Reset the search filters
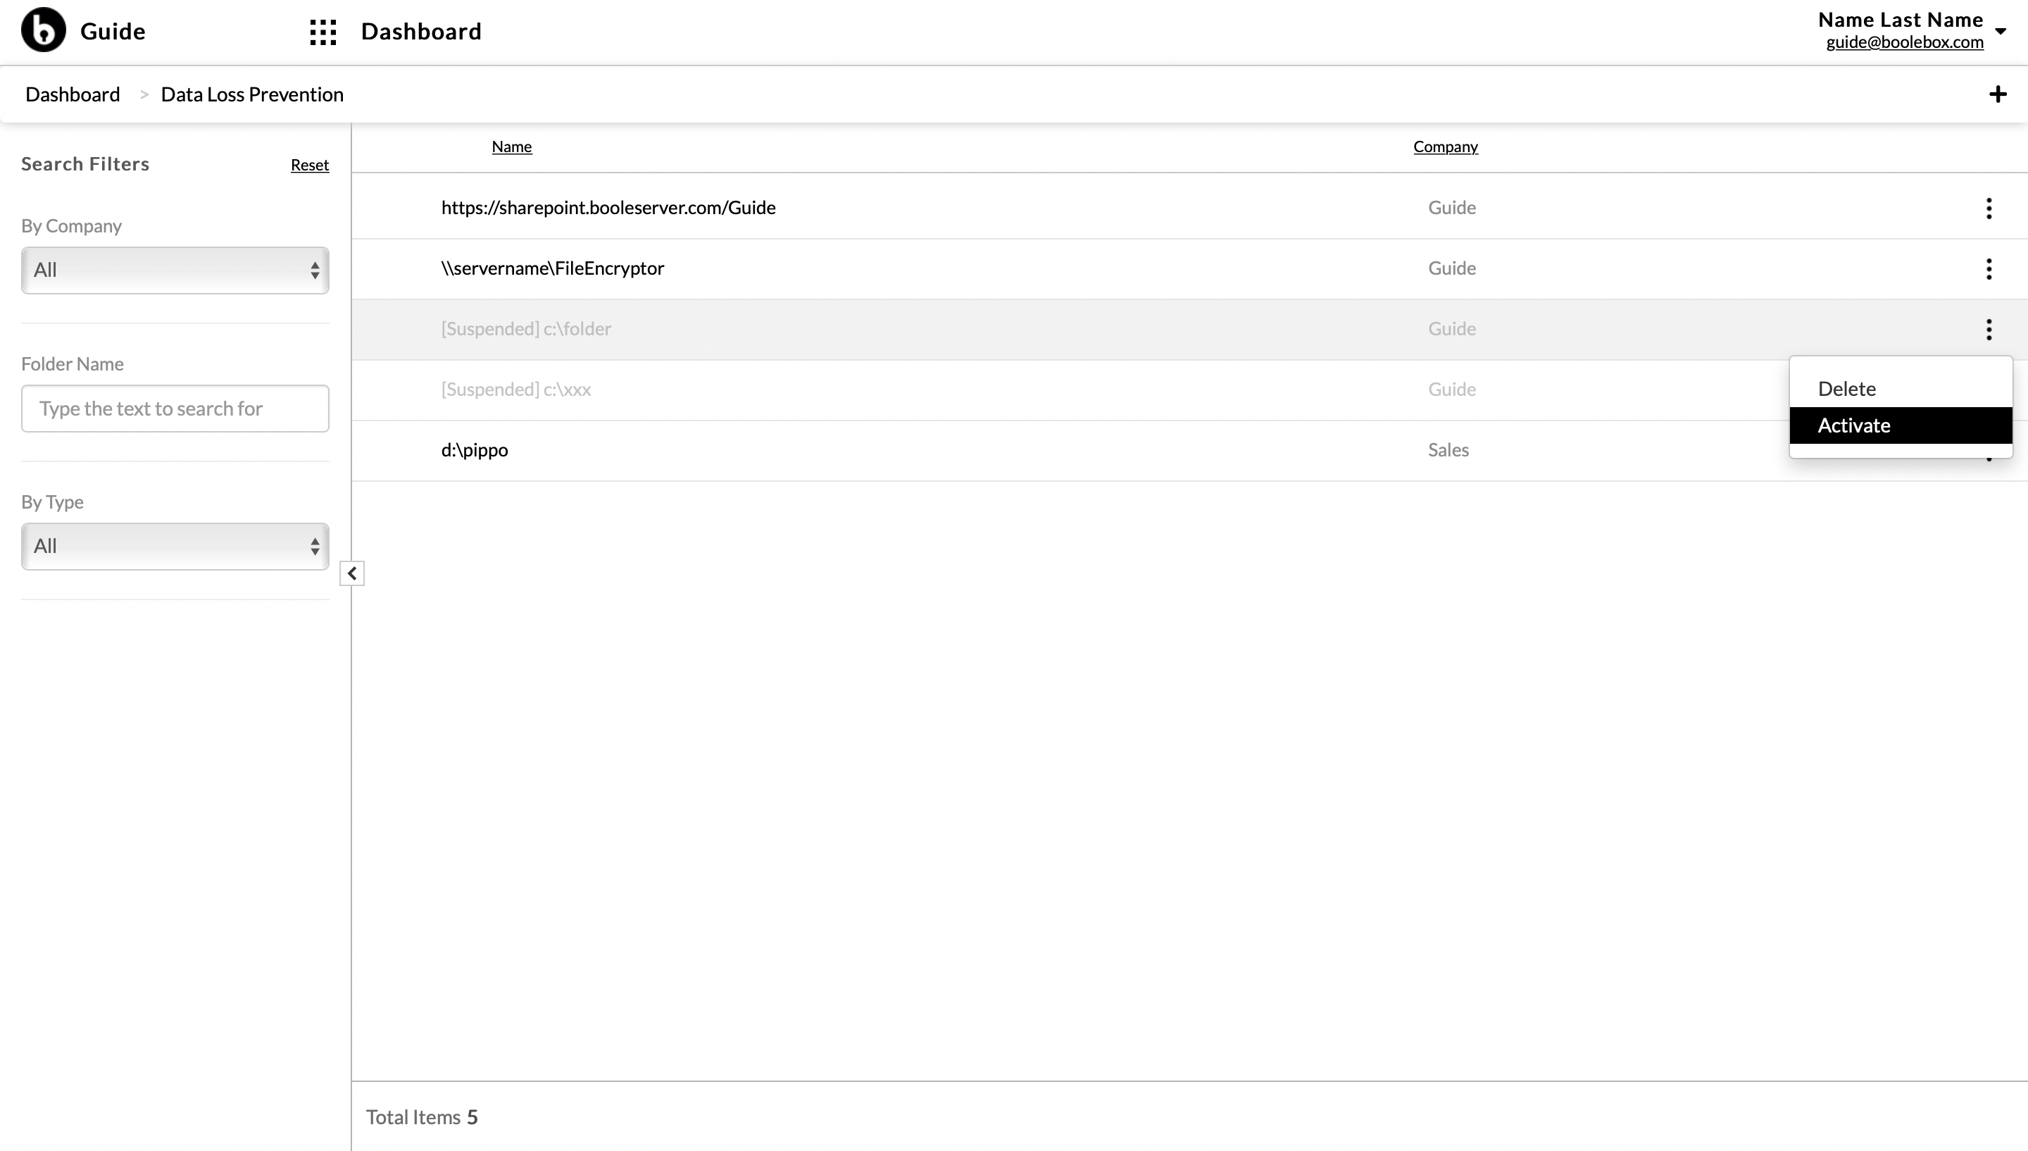Screen dimensions: 2028x1151 pos(310,164)
